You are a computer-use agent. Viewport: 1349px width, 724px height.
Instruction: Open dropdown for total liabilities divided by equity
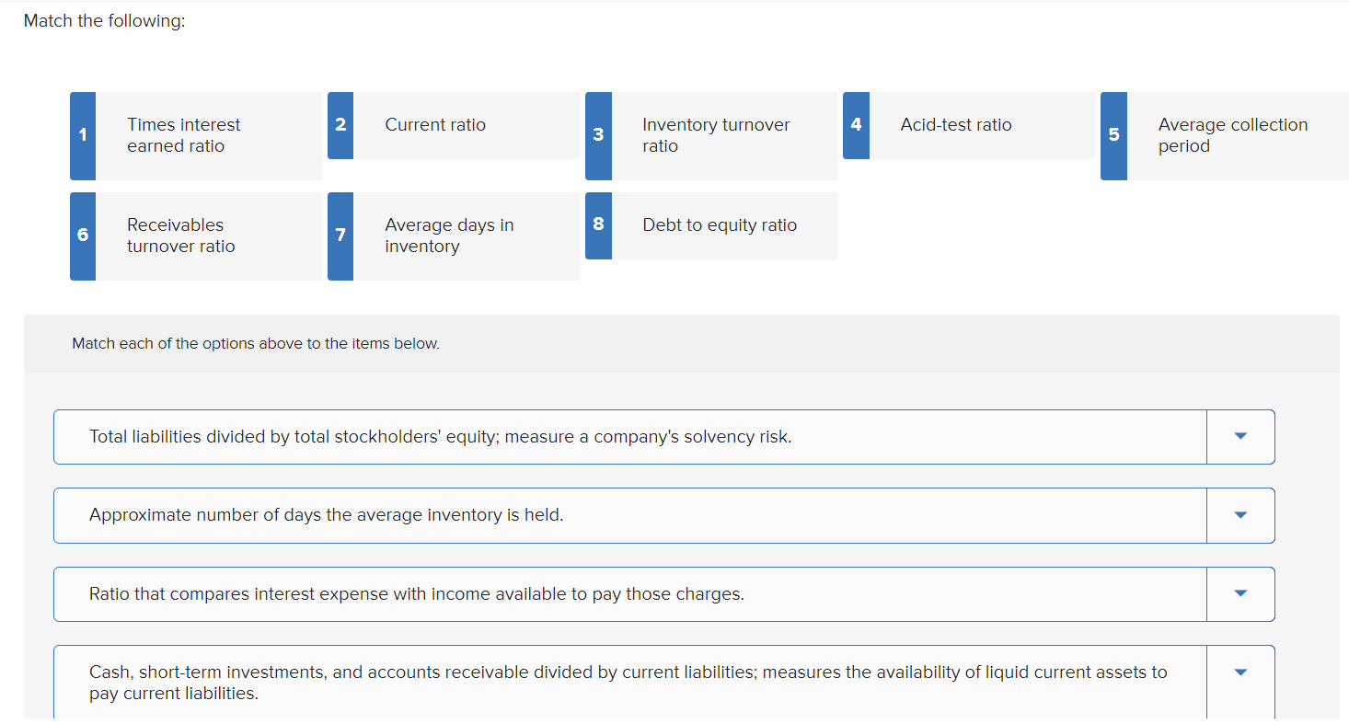(x=1240, y=437)
